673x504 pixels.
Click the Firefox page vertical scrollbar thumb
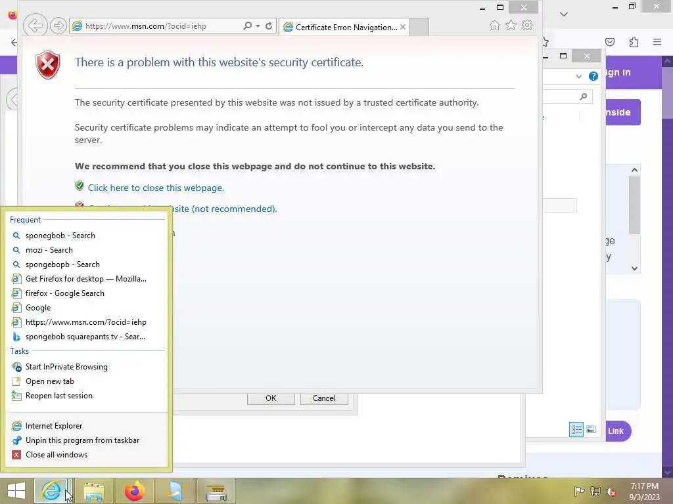(668, 92)
